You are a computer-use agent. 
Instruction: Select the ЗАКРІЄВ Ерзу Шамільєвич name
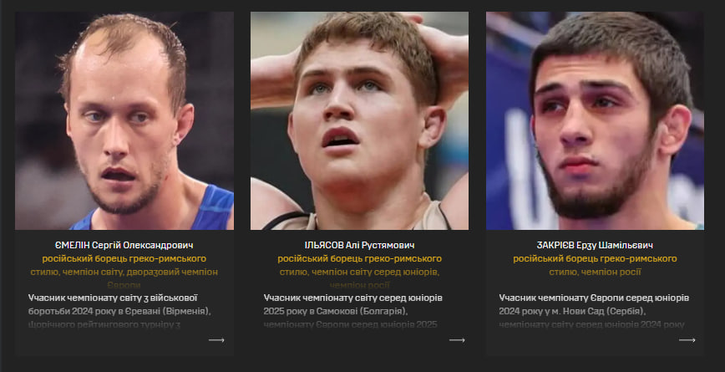[x=595, y=245]
